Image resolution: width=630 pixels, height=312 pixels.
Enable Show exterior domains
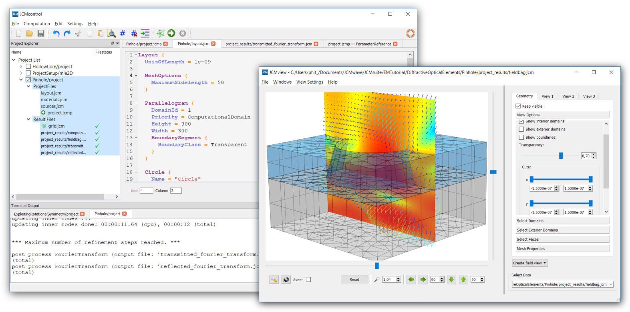coord(521,129)
